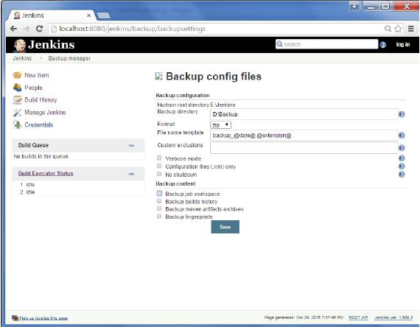Click the Backup config files heading icon

tap(159, 77)
